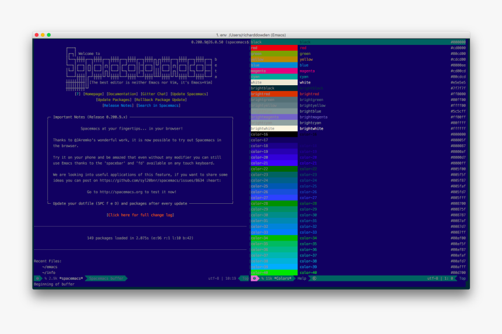
Task: Click the window number icon in the left modeline
Action: point(38,279)
